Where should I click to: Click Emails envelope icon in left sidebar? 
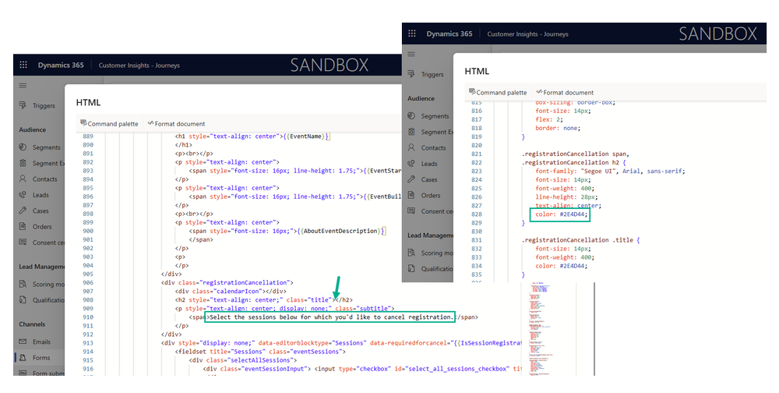tap(23, 342)
